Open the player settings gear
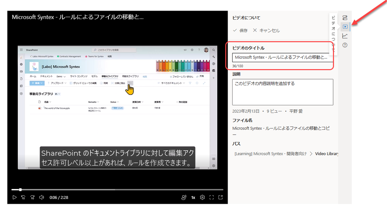Viewport: 387px width, 216px height. (x=203, y=197)
